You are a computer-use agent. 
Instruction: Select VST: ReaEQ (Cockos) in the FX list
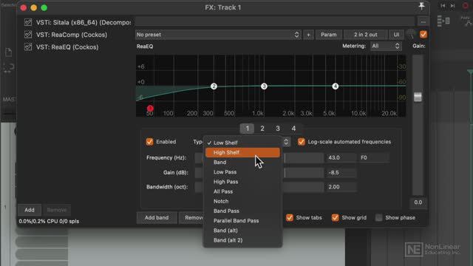coord(67,47)
